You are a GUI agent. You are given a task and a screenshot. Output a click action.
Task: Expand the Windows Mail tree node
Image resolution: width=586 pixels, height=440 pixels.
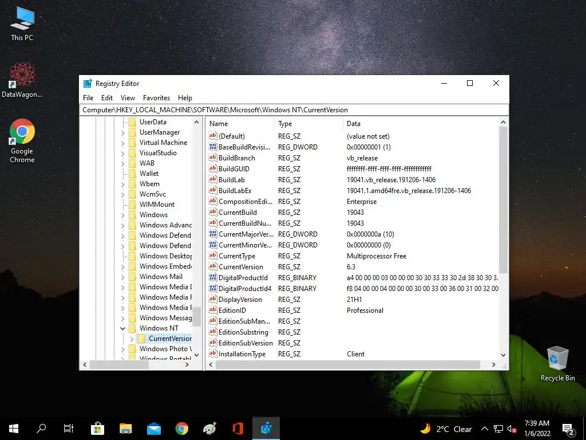(122, 277)
